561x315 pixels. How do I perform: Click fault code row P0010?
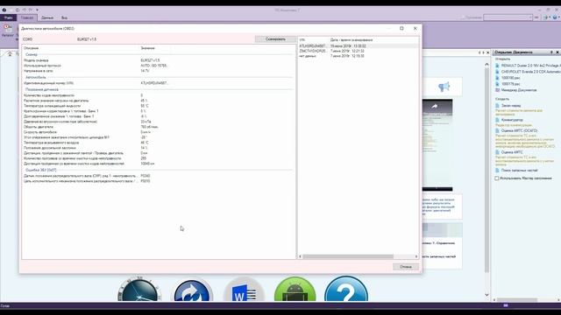click(158, 181)
